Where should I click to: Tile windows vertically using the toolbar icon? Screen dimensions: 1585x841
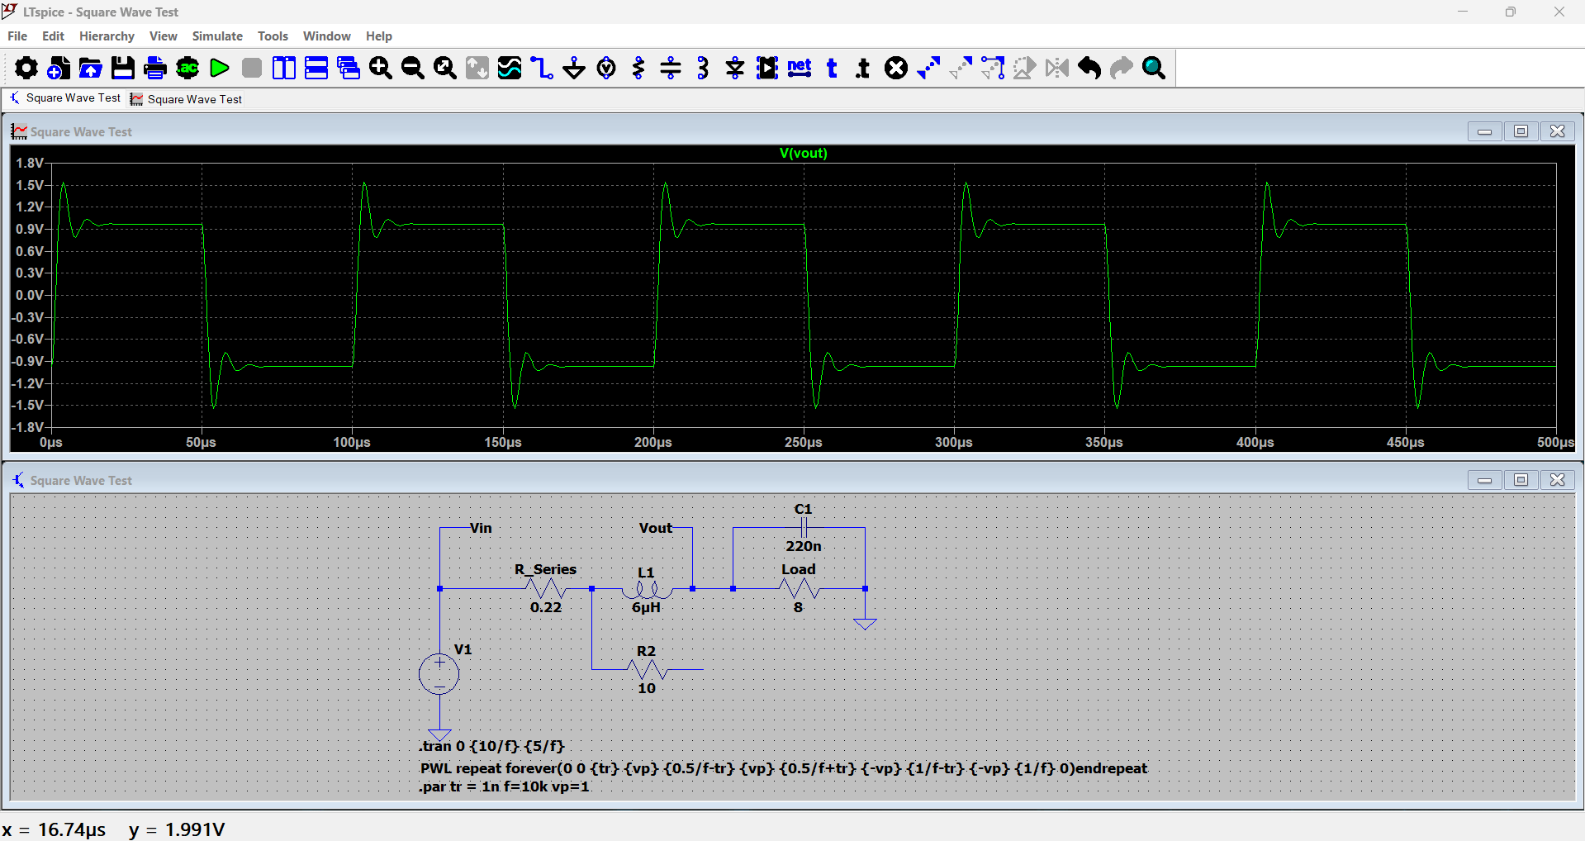284,68
